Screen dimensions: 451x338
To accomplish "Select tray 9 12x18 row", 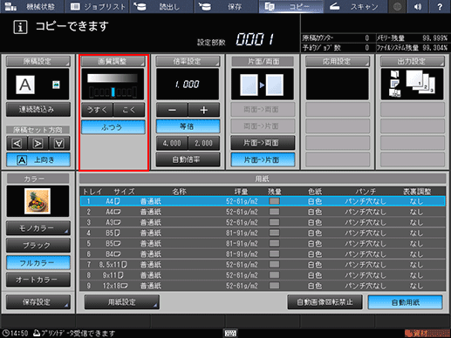I will pos(263,286).
